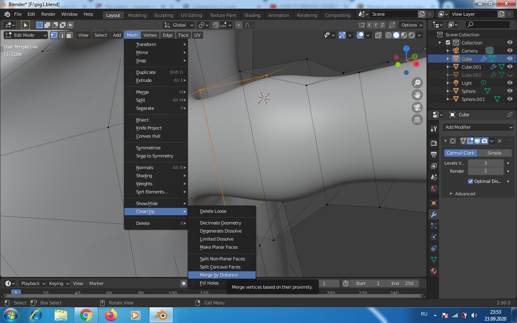Open the Add Modifier dropdown
The width and height of the screenshot is (517, 323).
tap(478, 127)
